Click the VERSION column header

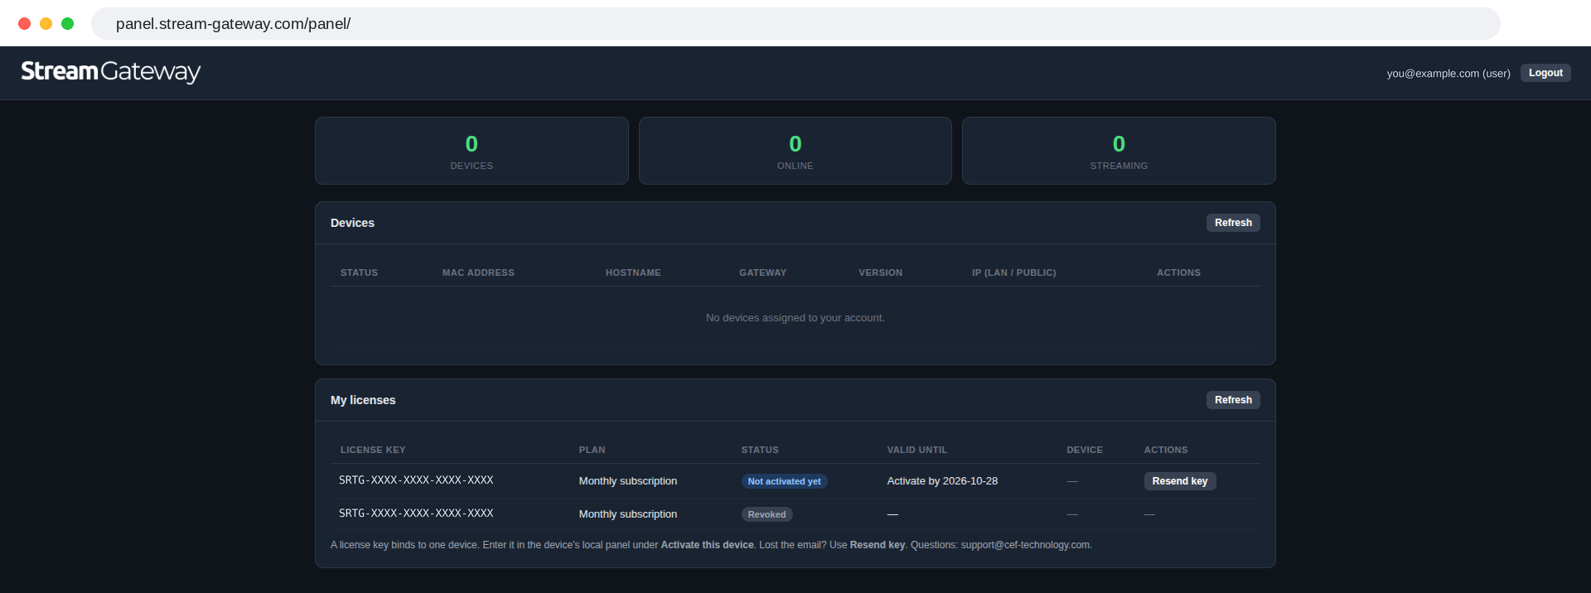(x=880, y=272)
